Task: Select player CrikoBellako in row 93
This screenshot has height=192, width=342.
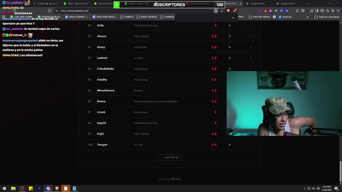Action: point(106,69)
